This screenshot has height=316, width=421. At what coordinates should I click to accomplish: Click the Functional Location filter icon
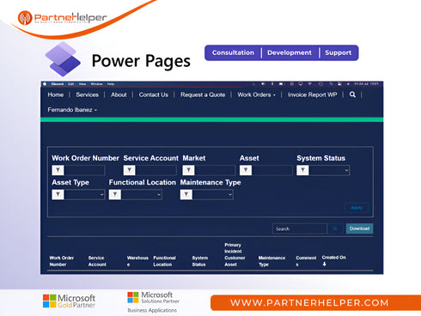coord(115,195)
